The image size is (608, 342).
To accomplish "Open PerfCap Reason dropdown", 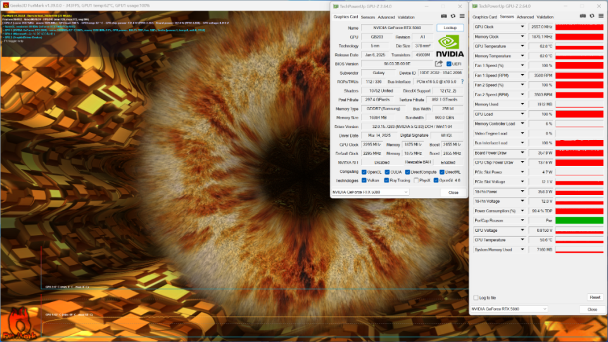I will pyautogui.click(x=522, y=220).
